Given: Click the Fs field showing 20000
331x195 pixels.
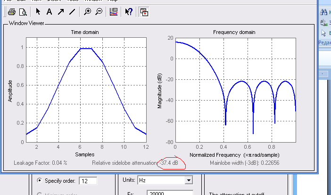Looking at the screenshot, I should click(x=170, y=193).
